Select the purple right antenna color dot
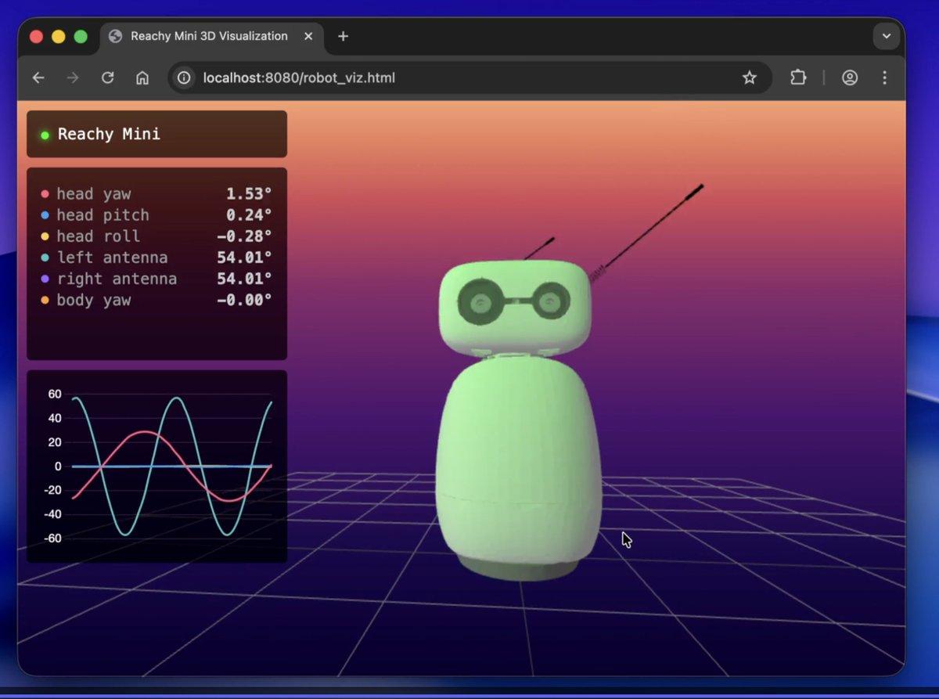This screenshot has width=939, height=699. 45,279
